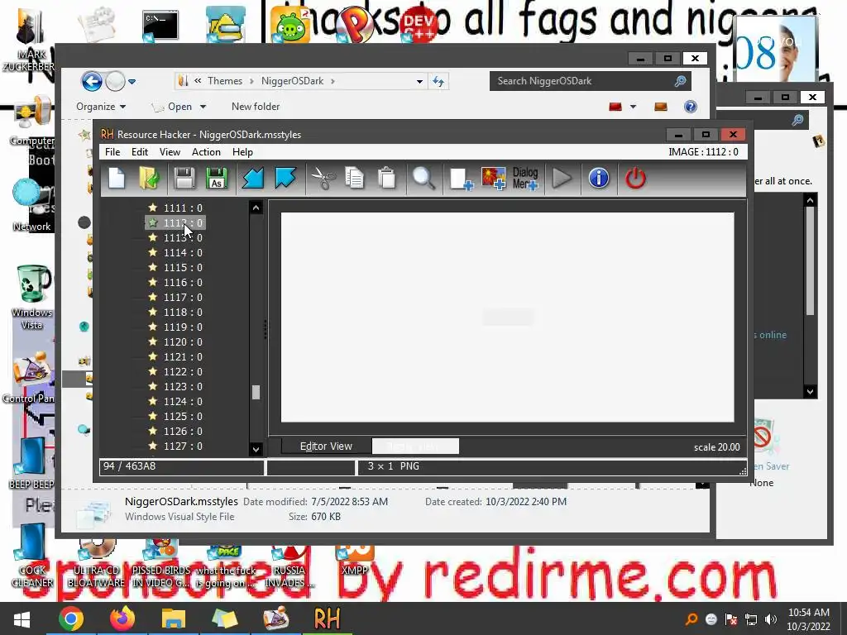The image size is (847, 635).
Task: Open a file with the folder icon
Action: (149, 179)
